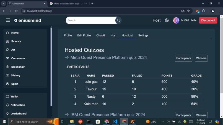Switch to the Host tab
Screen dimensions: 223x125
(x=113, y=36)
